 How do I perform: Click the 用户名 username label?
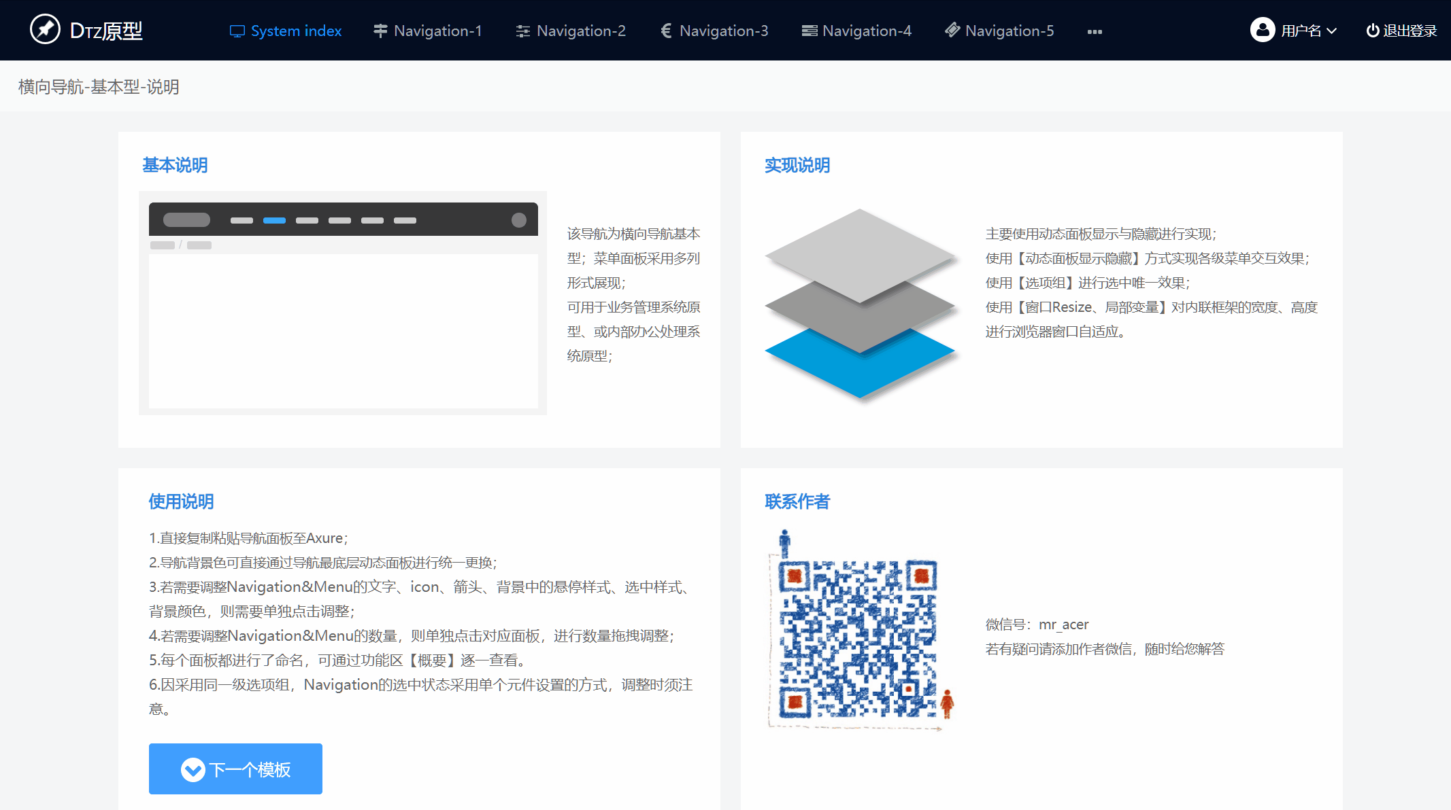click(1301, 31)
